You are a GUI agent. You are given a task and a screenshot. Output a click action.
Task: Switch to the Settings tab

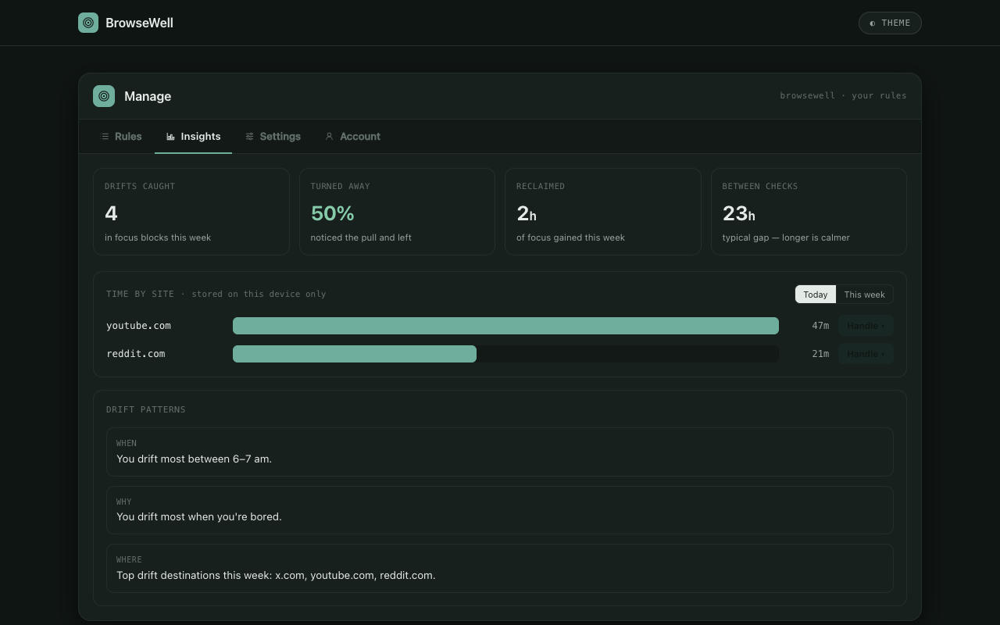click(x=273, y=136)
